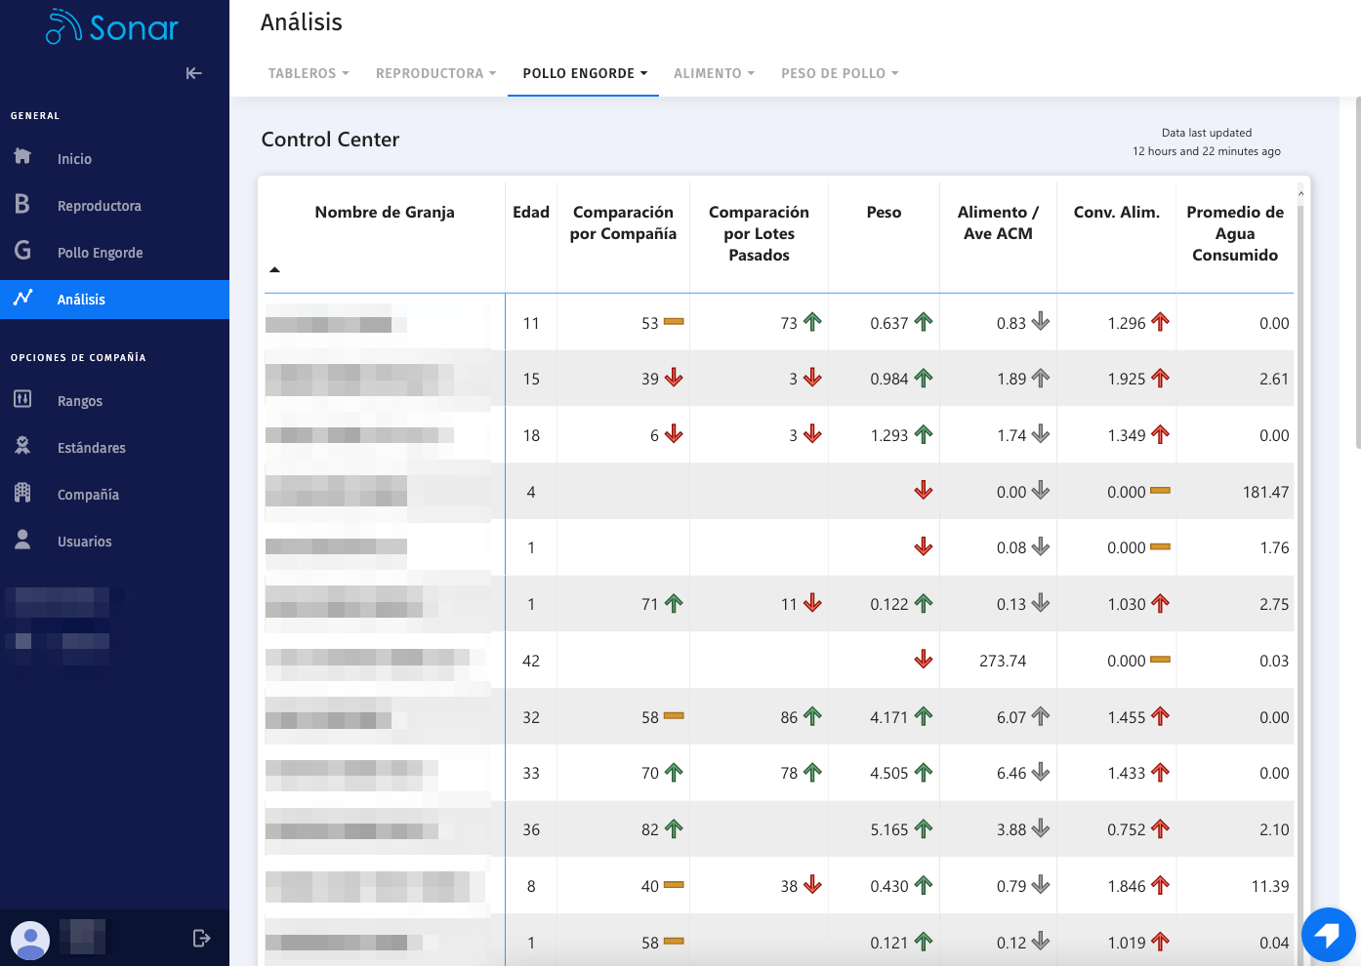The image size is (1361, 966).
Task: Click the Compañía building icon
Action: pyautogui.click(x=22, y=493)
